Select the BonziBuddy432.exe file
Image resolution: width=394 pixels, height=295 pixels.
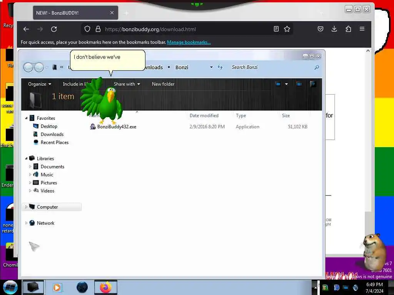click(117, 127)
